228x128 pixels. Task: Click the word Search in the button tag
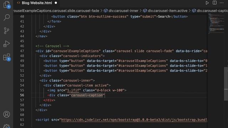tap(164, 17)
